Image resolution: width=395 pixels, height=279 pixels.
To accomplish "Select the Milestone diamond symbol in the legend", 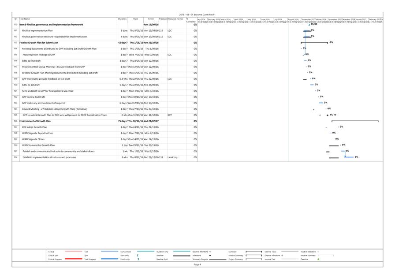I will pos(210,255).
